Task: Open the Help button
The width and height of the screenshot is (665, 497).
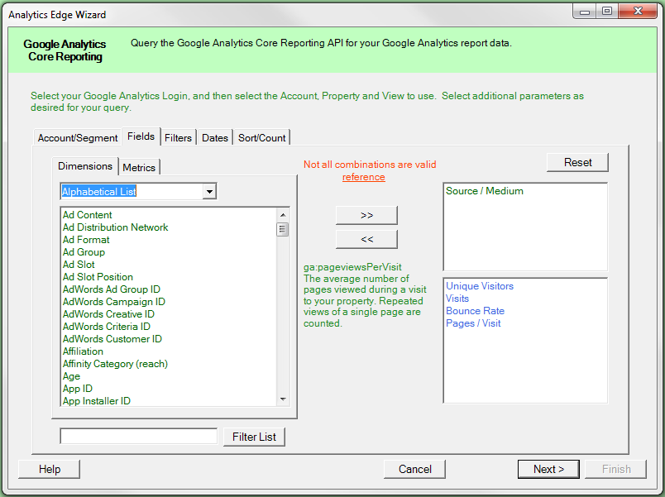Action: tap(50, 469)
